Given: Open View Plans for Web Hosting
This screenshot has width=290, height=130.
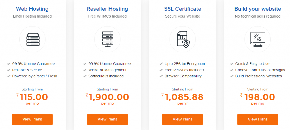Looking at the screenshot, I should point(32,119).
